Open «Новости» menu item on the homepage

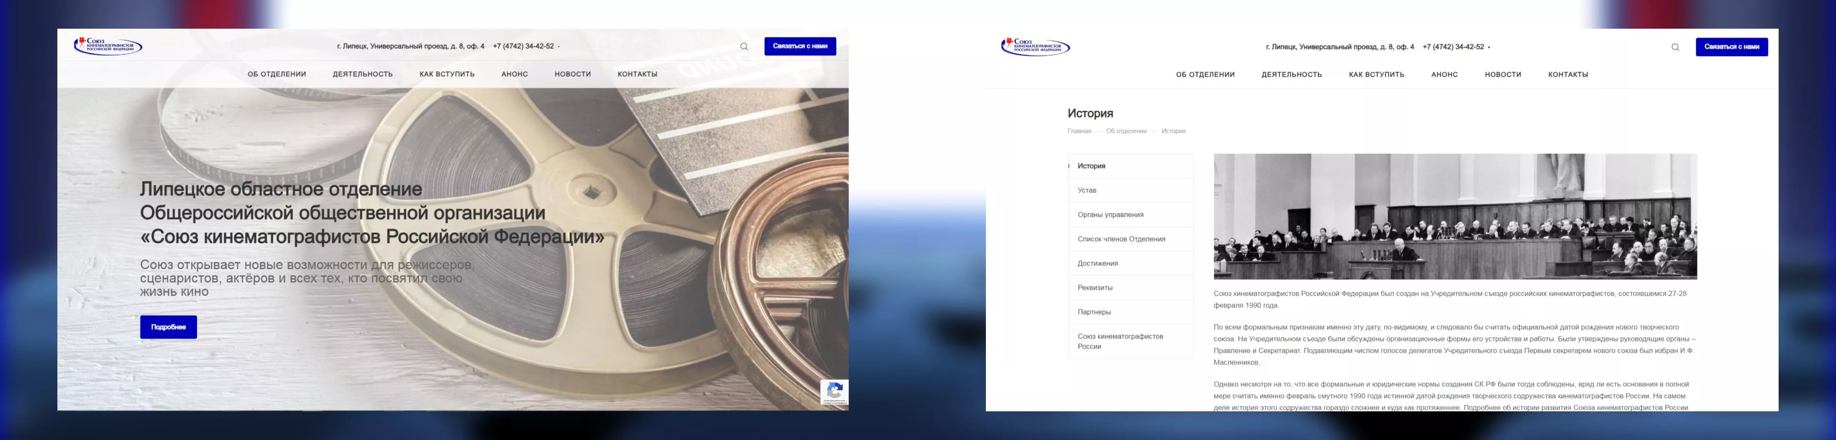pos(573,74)
